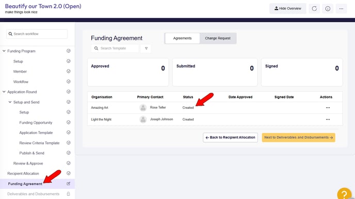Collapse the Setup and Send subsection

[10, 102]
